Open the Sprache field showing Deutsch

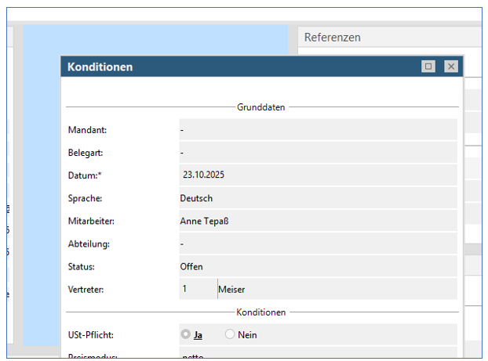318,198
